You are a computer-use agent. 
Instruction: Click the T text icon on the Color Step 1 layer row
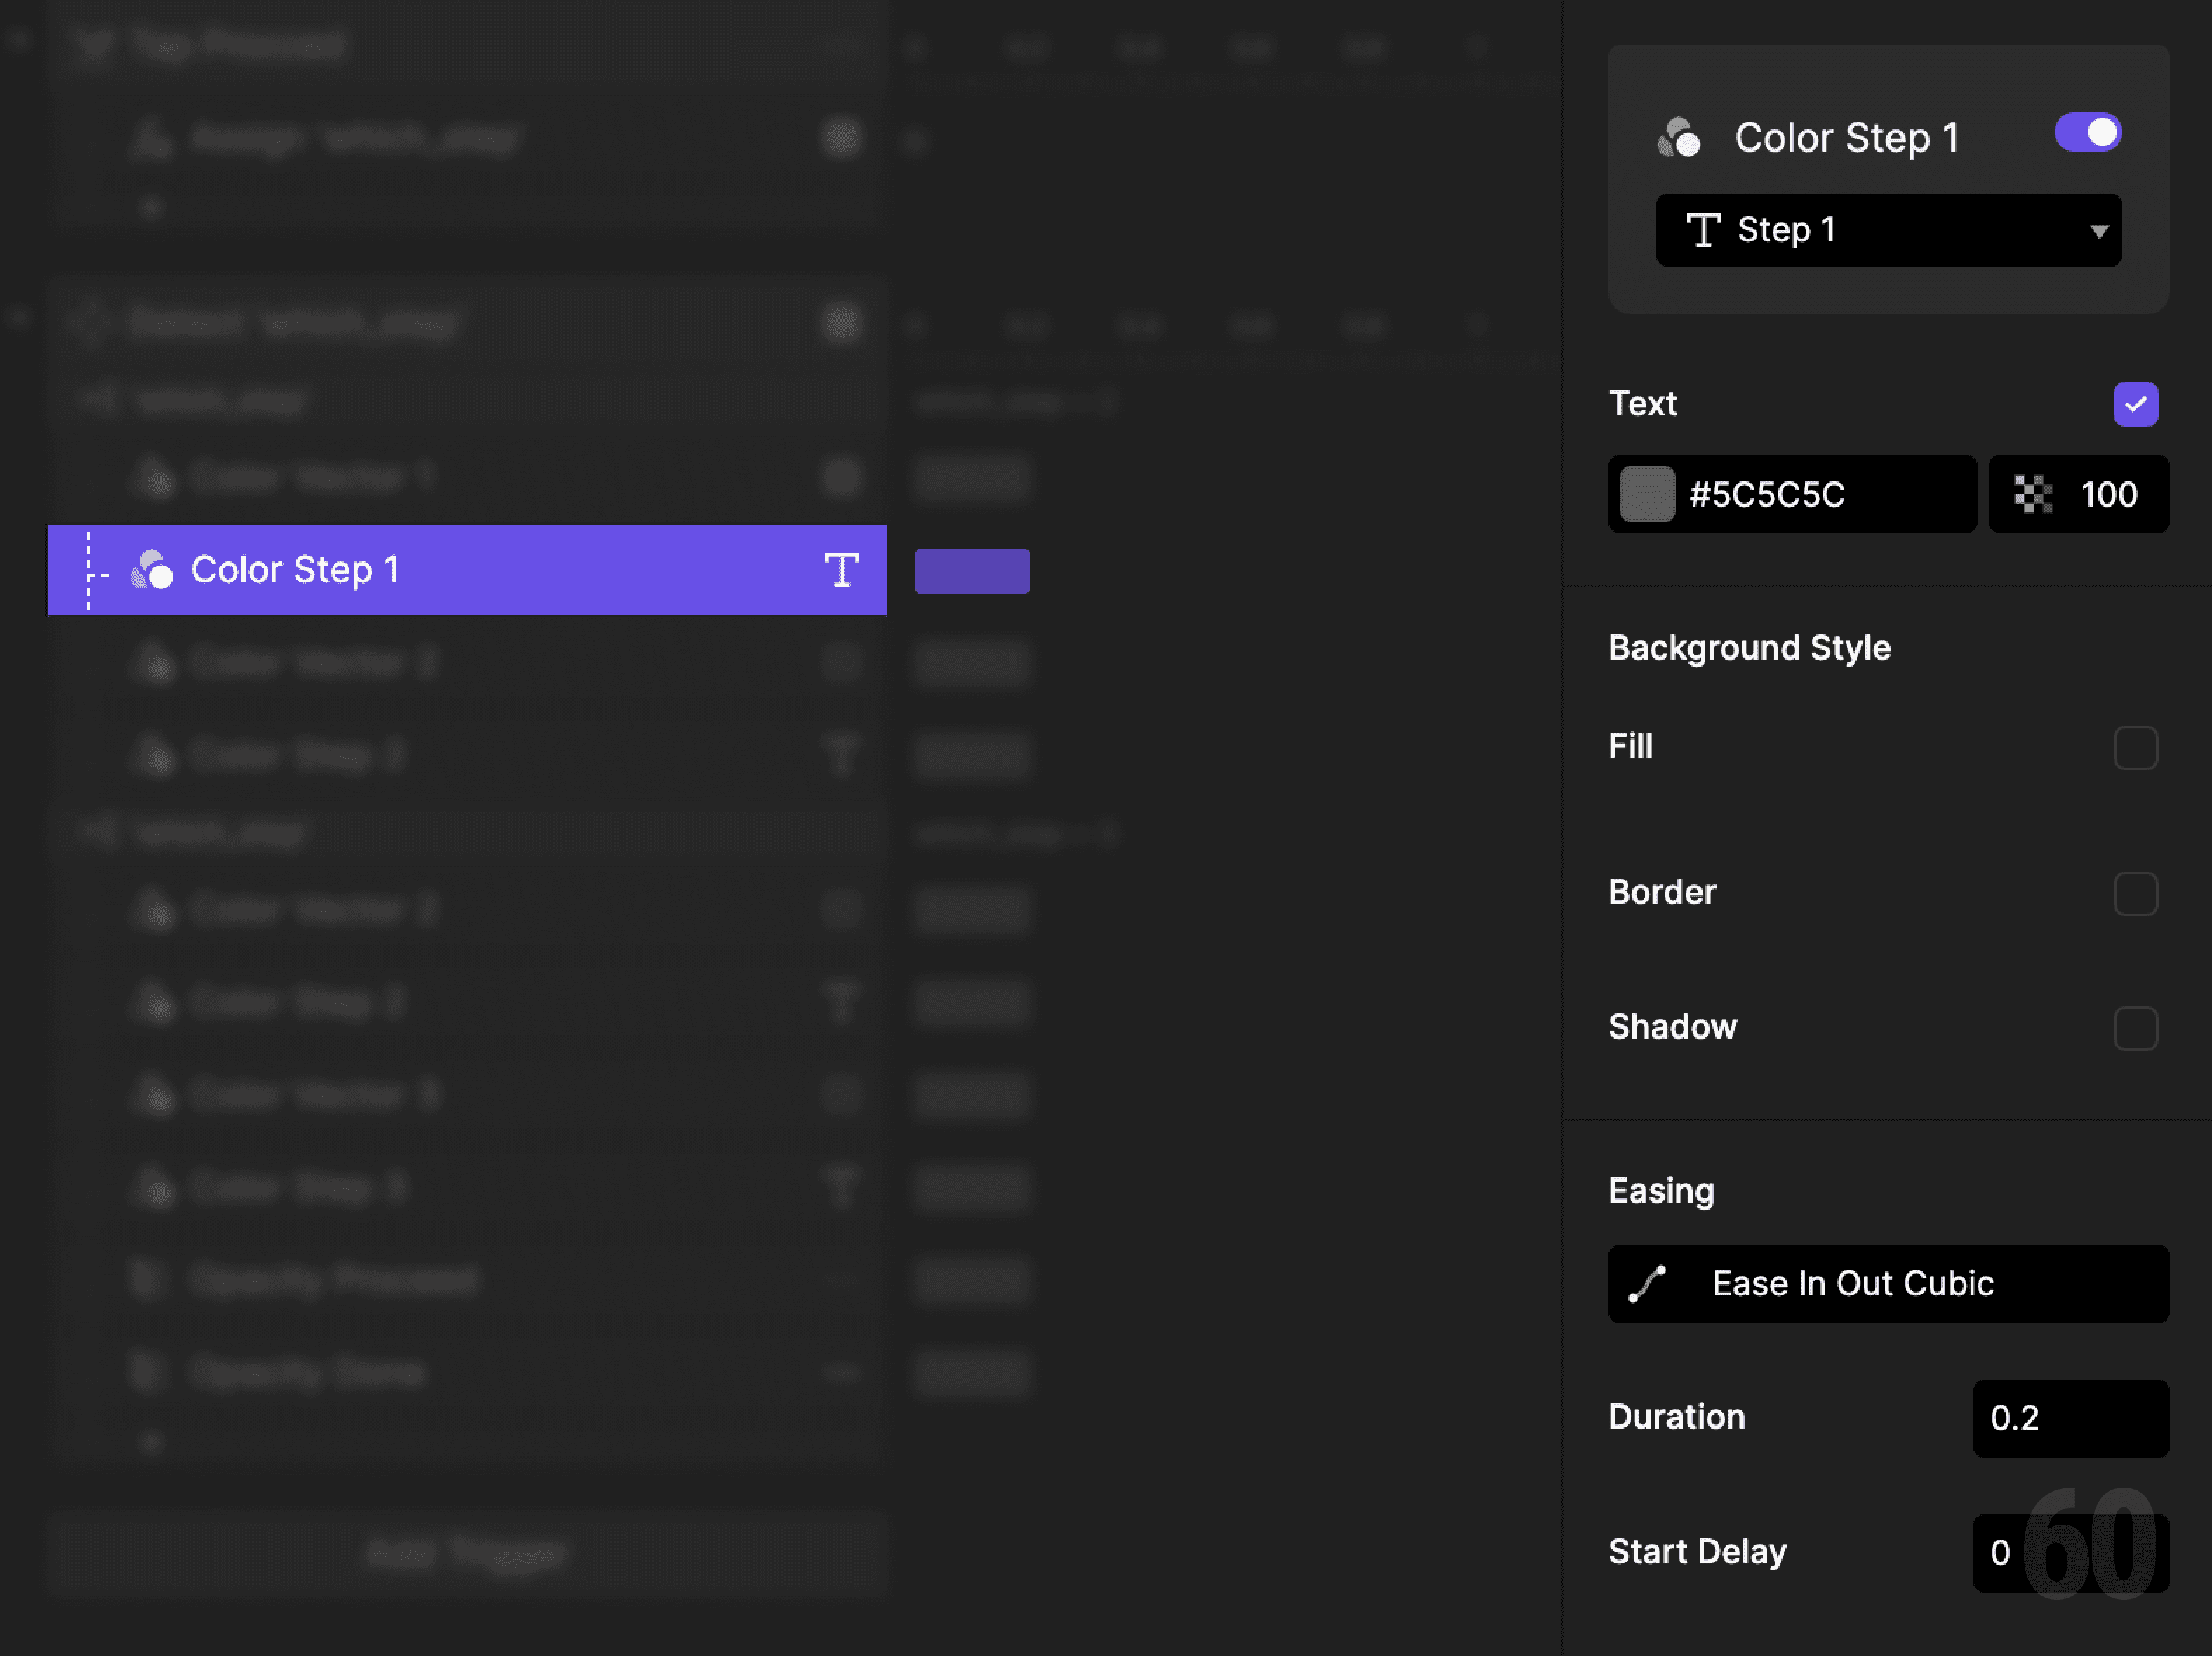coord(841,570)
